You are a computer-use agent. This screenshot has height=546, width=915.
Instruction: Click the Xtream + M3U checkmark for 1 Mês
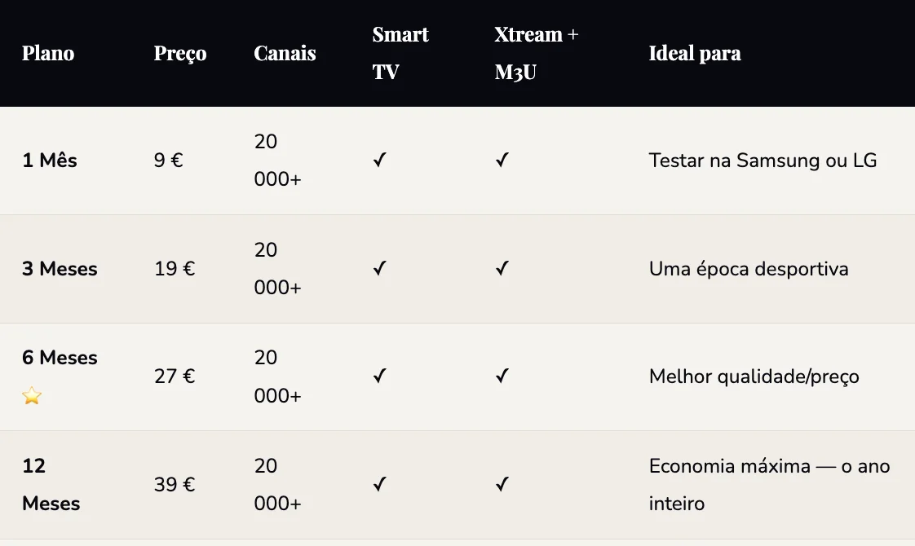(502, 161)
